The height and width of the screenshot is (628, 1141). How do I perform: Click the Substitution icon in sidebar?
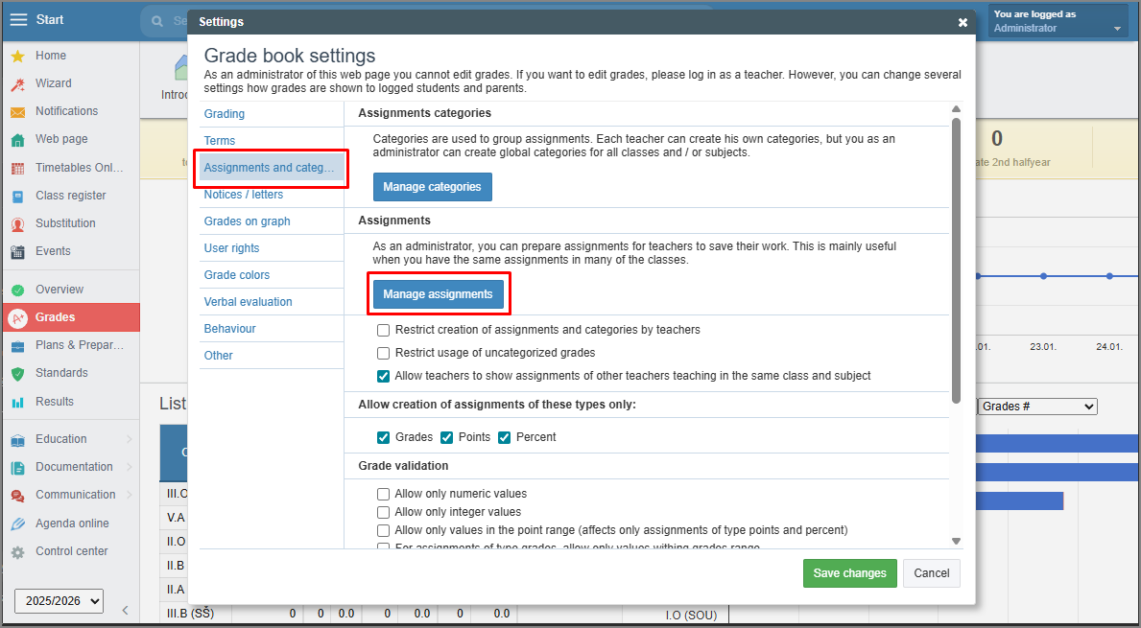(17, 223)
